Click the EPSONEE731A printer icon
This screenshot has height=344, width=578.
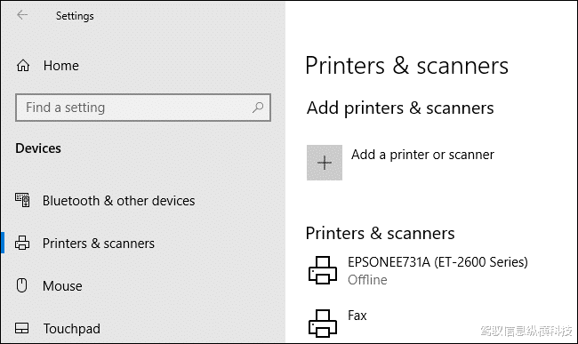(x=323, y=270)
